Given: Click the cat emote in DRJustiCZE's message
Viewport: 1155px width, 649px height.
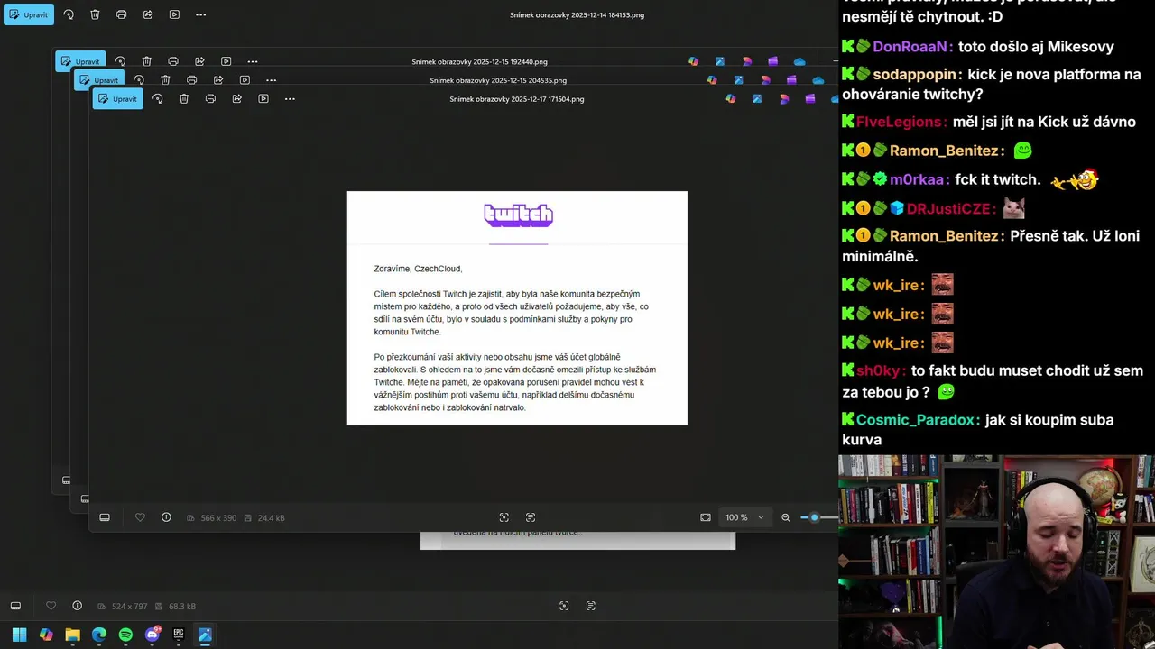Looking at the screenshot, I should 1014,208.
